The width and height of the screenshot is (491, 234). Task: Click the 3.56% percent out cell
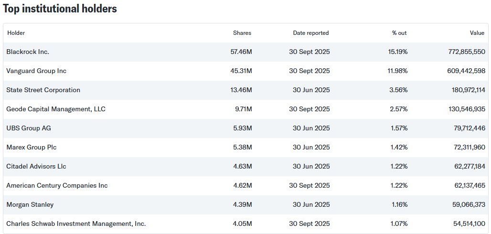click(399, 90)
